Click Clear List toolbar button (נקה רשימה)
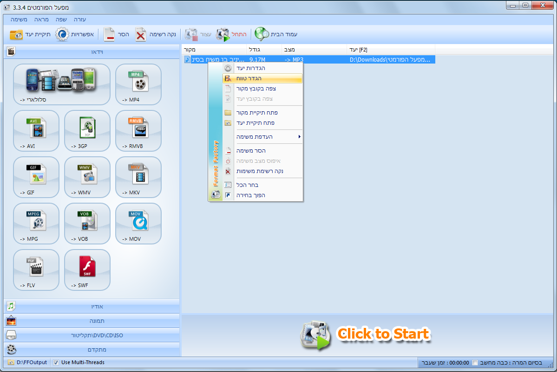Viewport: 557px width, 372px height. pyautogui.click(x=156, y=34)
